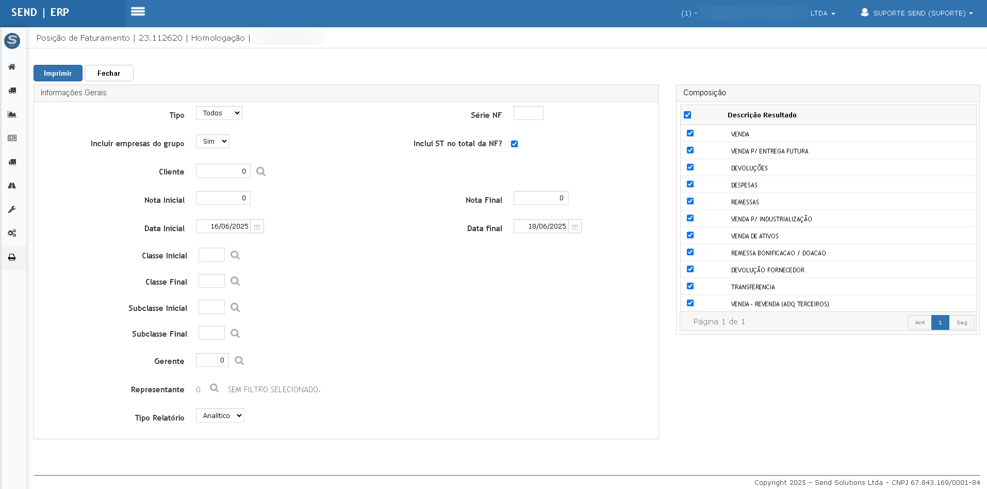Uncheck DEVOLUÇÃO FORNECEDOR checkbox
Viewport: 987px width, 489px height.
(690, 269)
